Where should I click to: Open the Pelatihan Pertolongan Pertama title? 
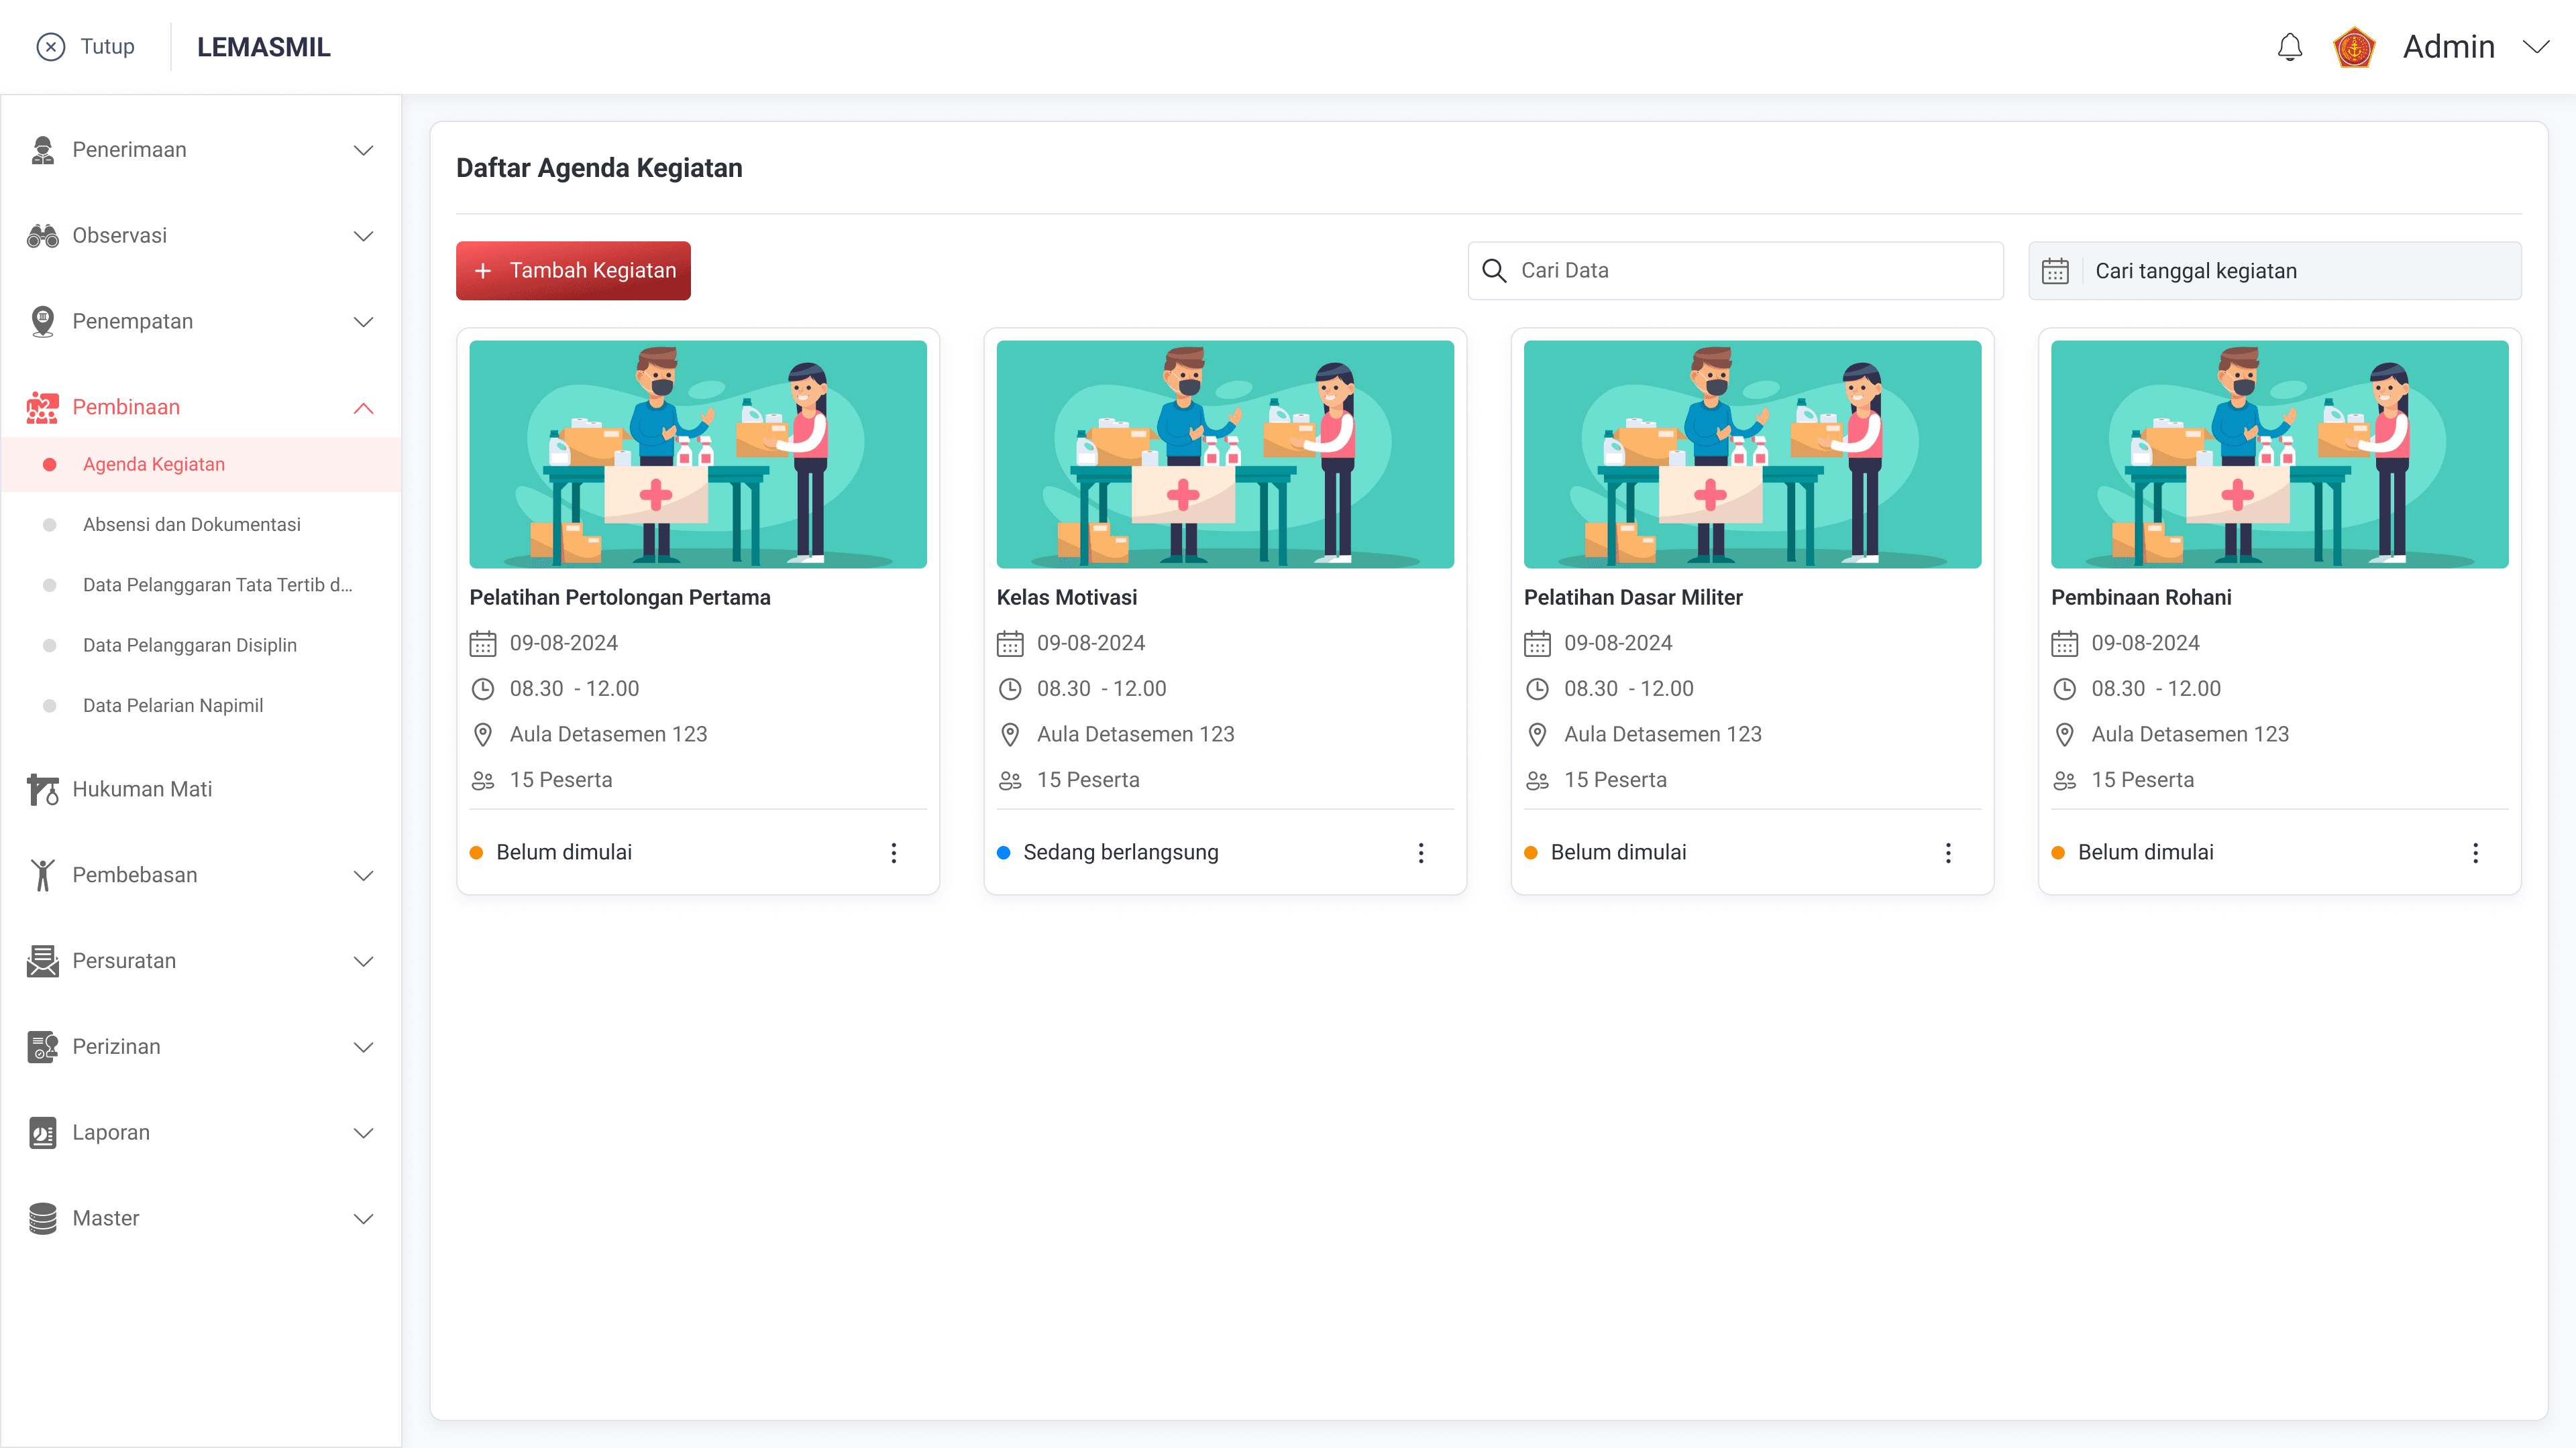pos(619,597)
